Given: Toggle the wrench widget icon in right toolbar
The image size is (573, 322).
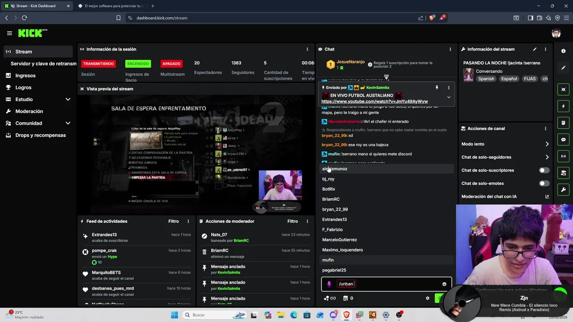Looking at the screenshot, I should 564,190.
